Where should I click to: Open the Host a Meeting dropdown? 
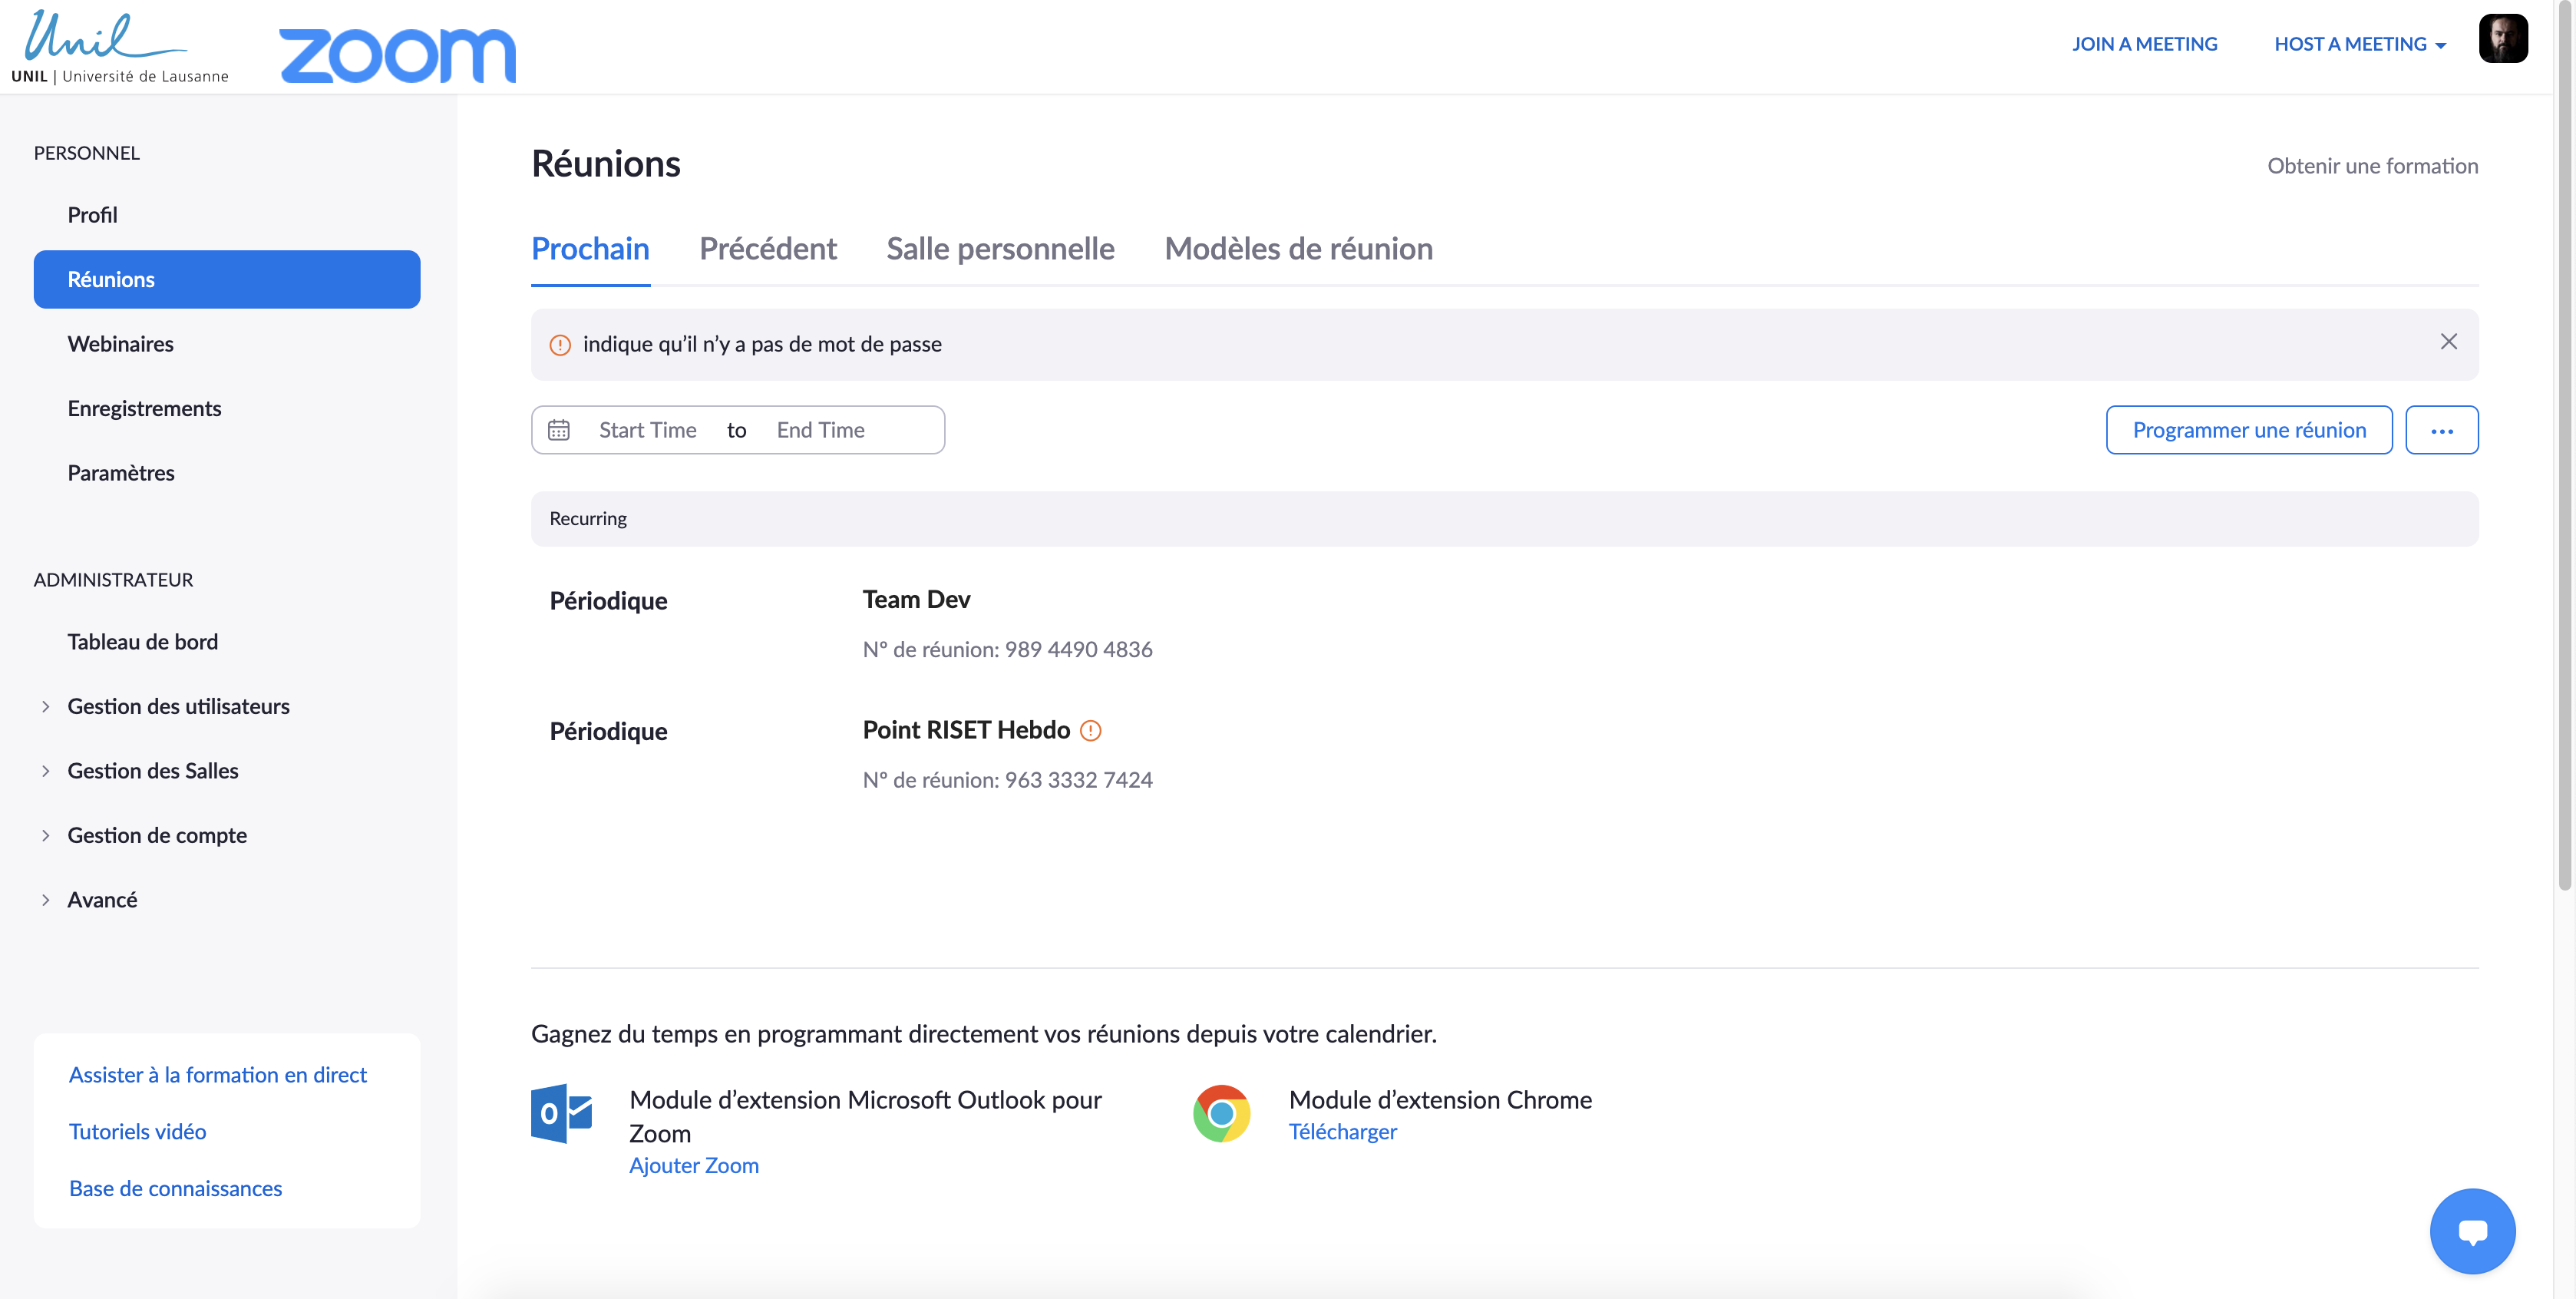tap(2359, 44)
